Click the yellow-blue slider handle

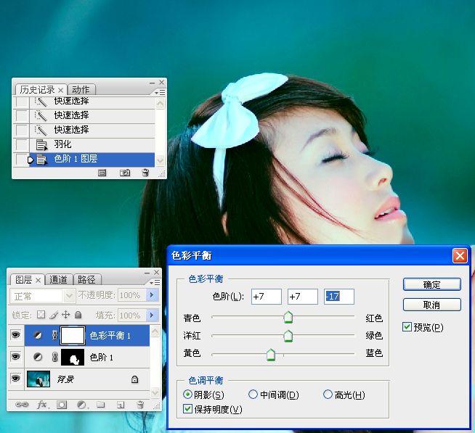tap(271, 354)
